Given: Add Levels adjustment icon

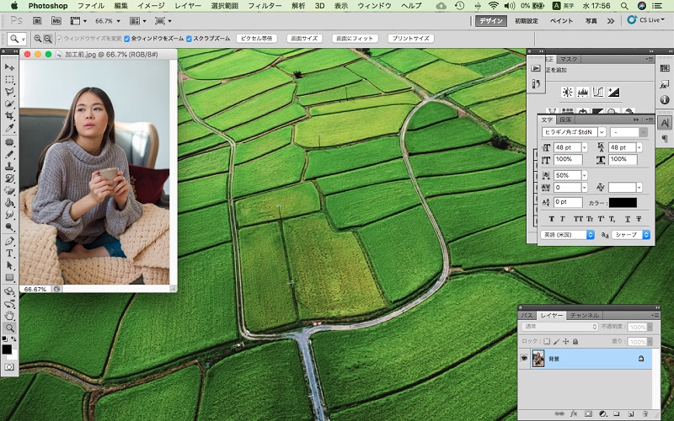Looking at the screenshot, I should (x=582, y=92).
